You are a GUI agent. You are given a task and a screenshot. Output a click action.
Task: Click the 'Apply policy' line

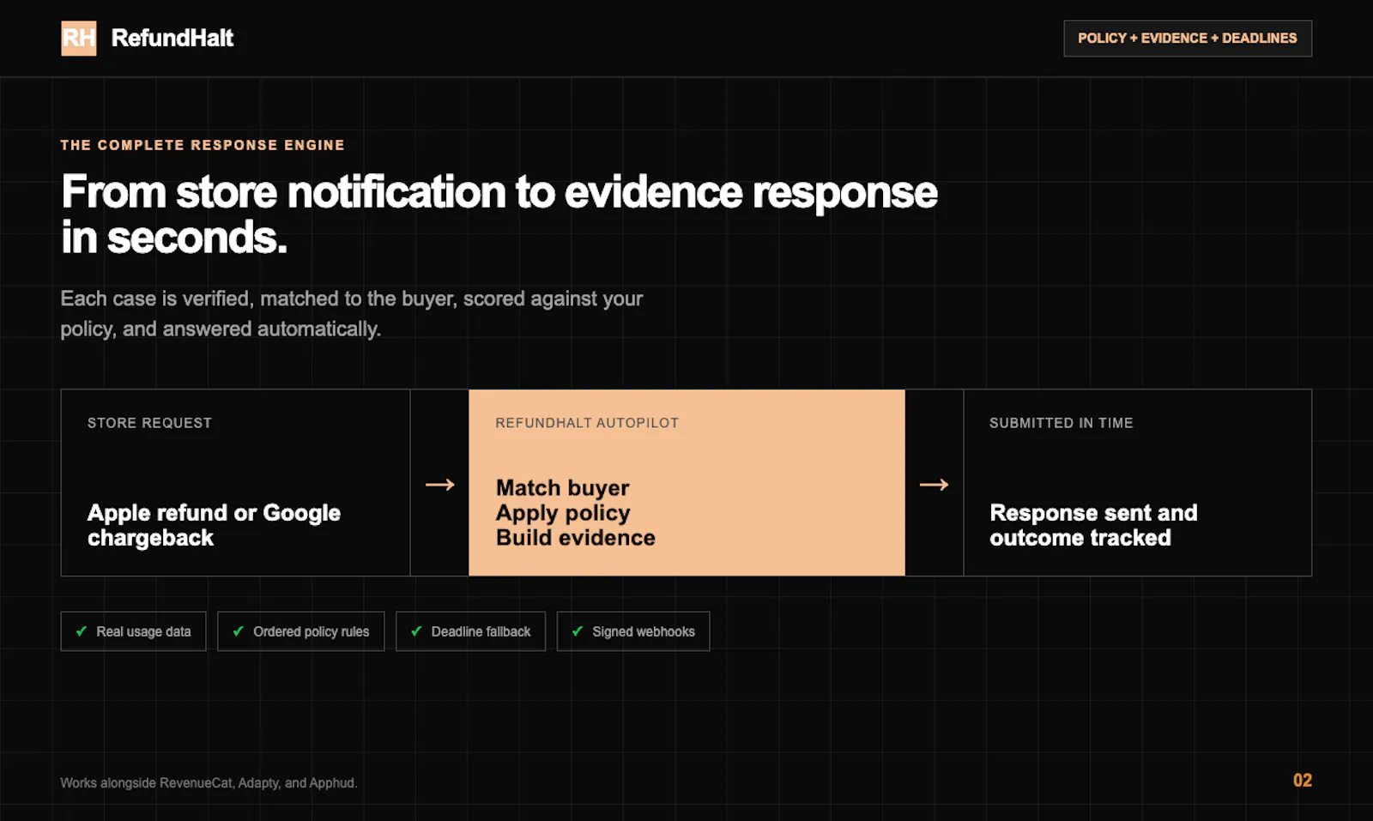coord(563,513)
